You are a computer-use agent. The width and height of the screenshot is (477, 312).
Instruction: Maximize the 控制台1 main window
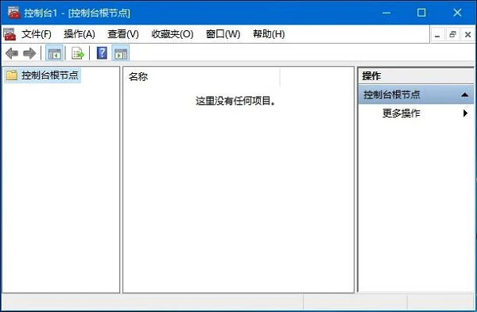(421, 13)
